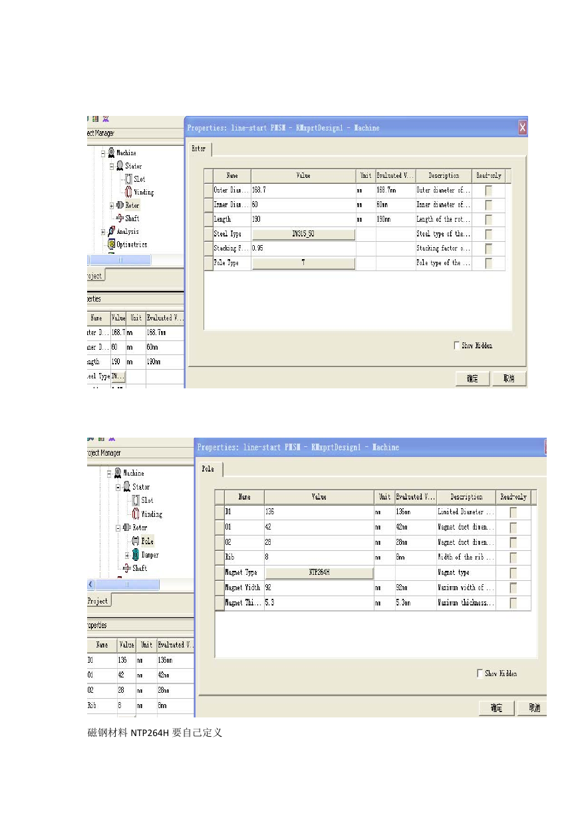Click the Description column header in the Pole dialog
Screen dimensions: 578x818
coord(466,497)
